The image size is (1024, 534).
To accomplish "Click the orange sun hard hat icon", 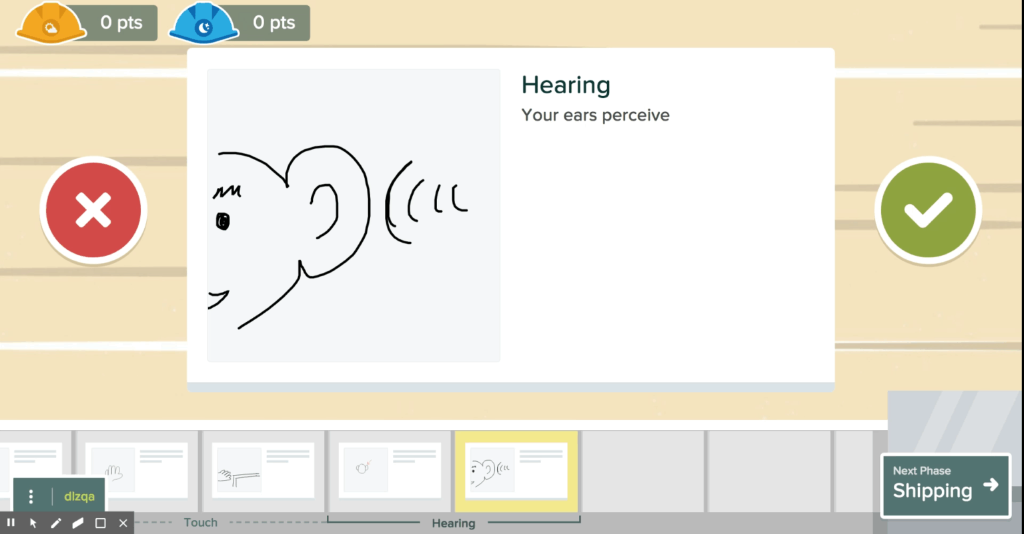I will click(51, 24).
